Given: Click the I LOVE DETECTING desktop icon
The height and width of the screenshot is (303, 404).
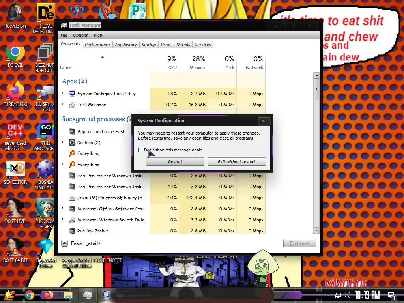Looking at the screenshot, I should pos(46,19).
